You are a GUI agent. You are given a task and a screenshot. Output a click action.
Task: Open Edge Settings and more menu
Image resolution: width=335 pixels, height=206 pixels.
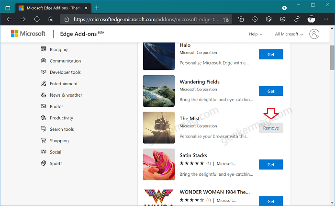click(x=326, y=19)
